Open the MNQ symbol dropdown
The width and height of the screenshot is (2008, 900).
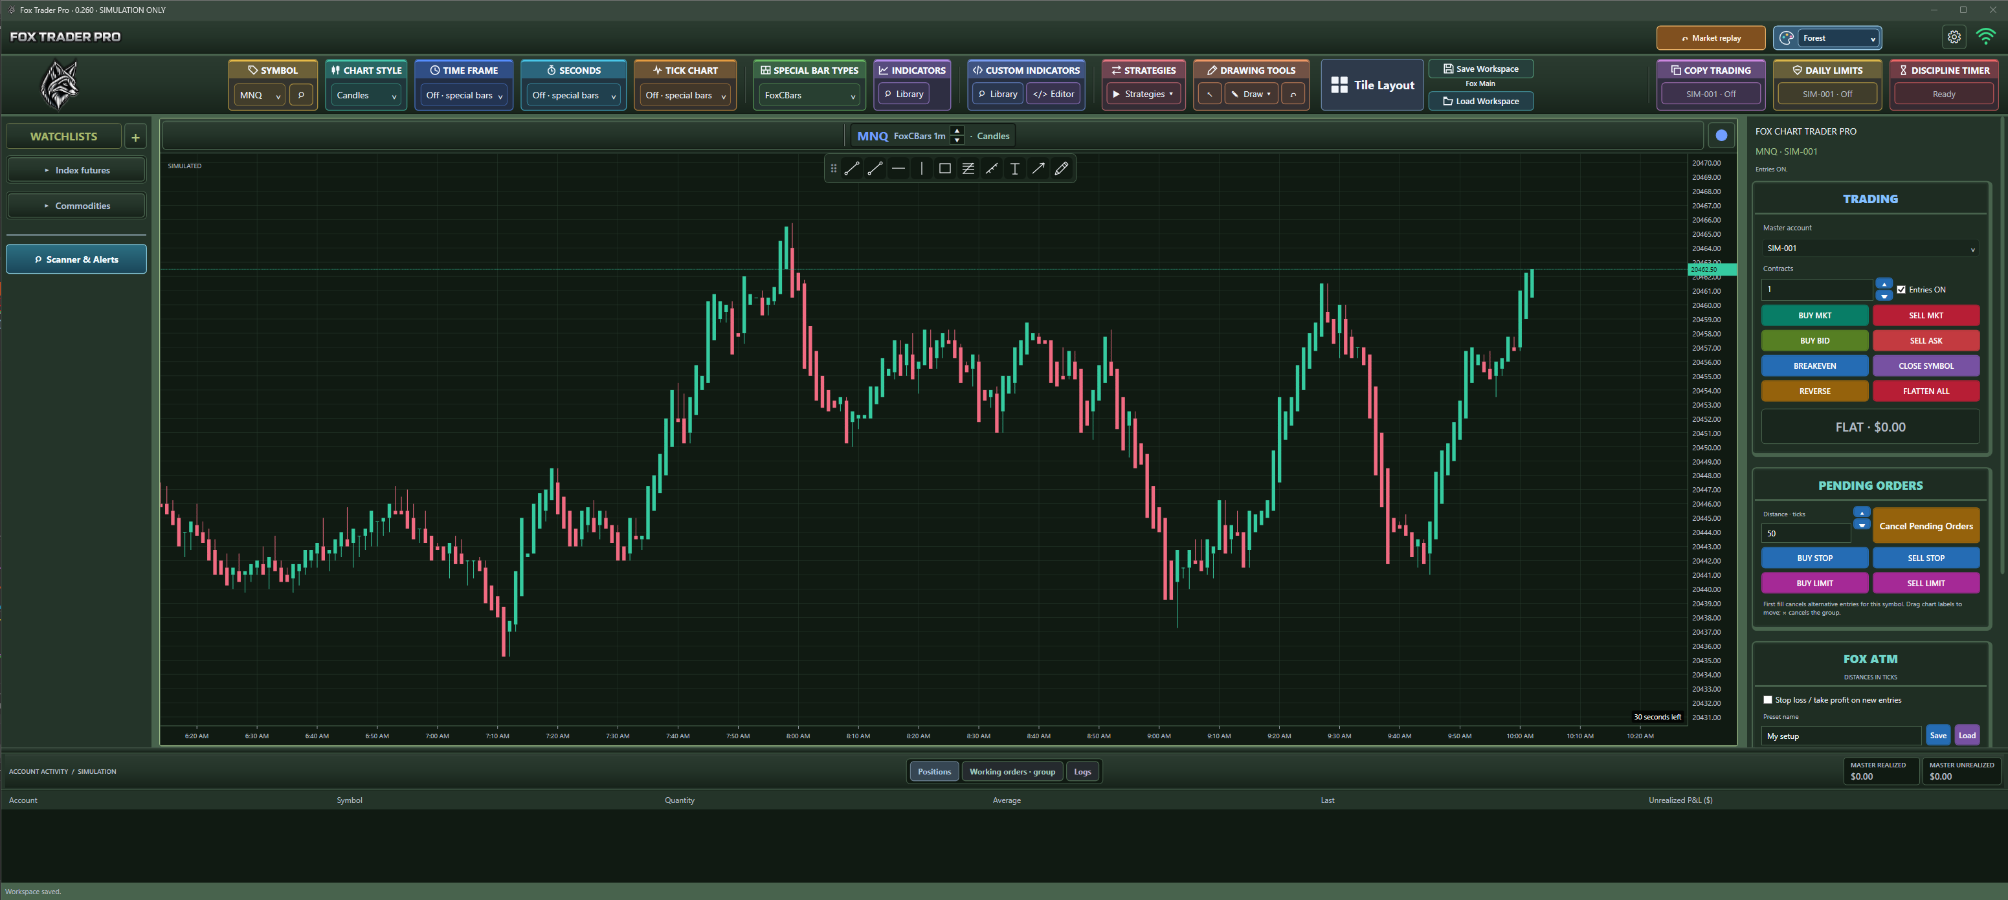[x=260, y=95]
